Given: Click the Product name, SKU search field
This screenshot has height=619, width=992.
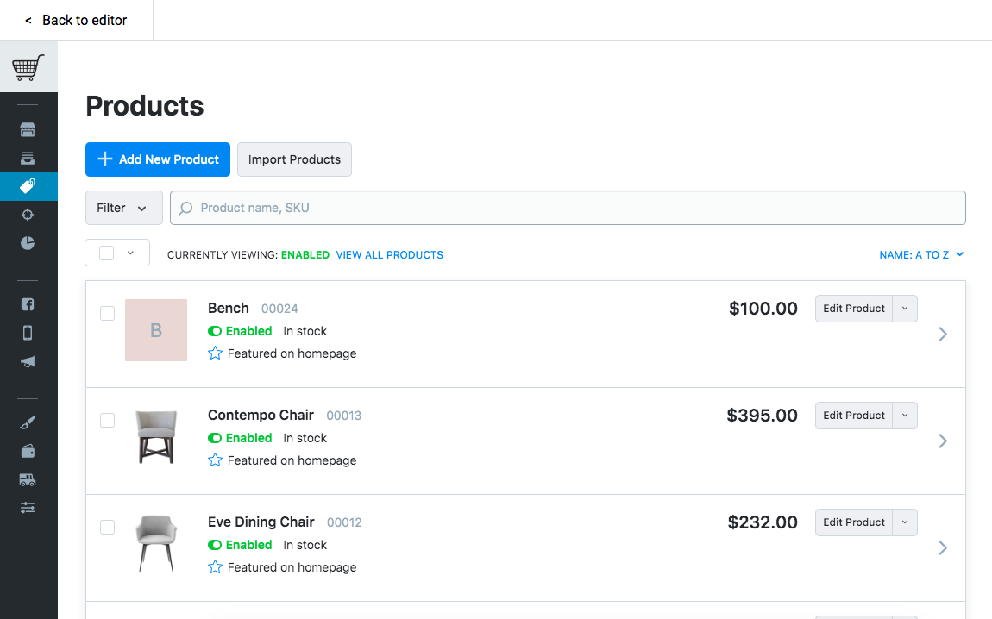Looking at the screenshot, I should pos(569,208).
